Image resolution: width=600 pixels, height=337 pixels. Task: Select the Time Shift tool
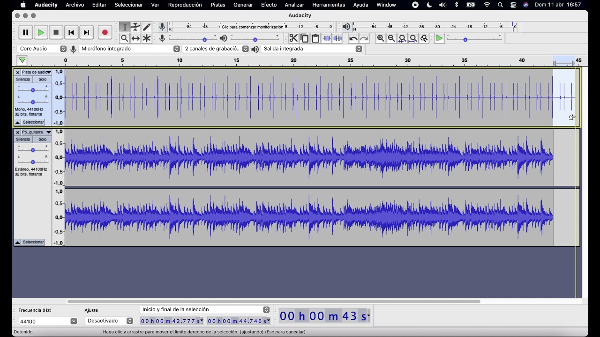point(135,38)
